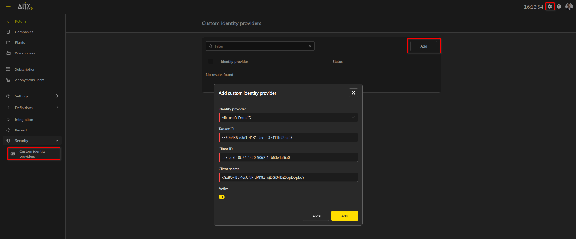576x239 pixels.
Task: Click the settings gear icon in header
Action: (550, 7)
